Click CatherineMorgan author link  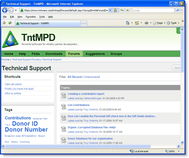click(x=92, y=98)
